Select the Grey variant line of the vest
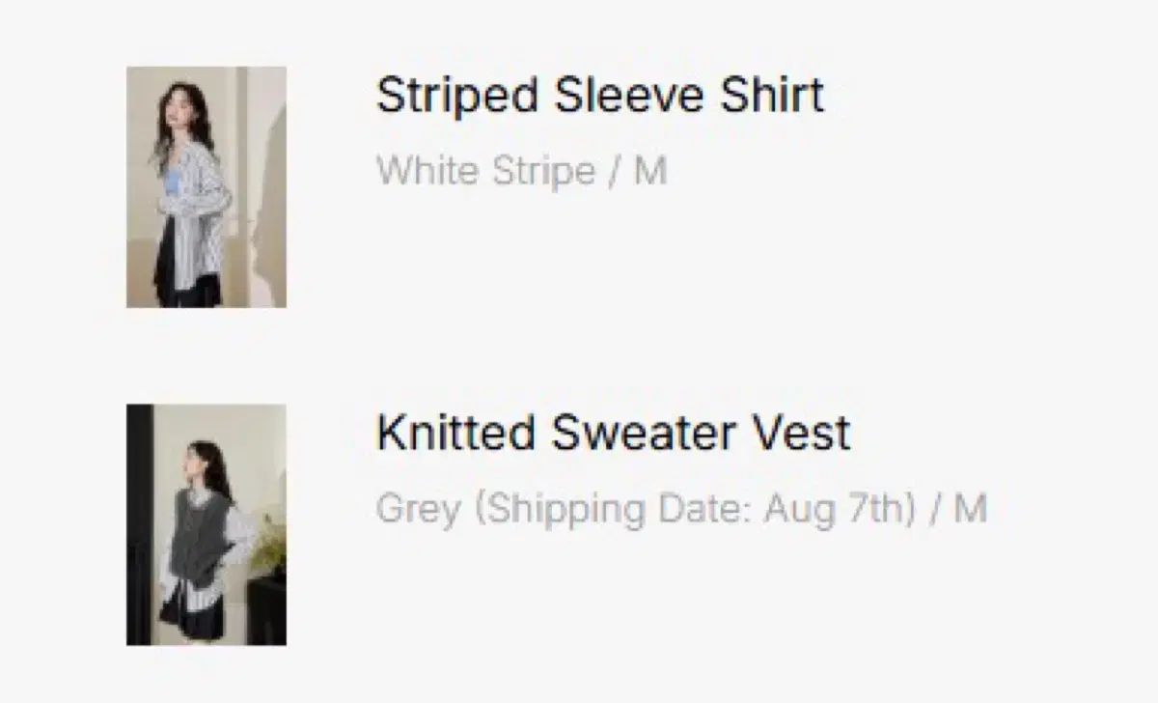Screen dimensions: 1158x703 point(682,509)
